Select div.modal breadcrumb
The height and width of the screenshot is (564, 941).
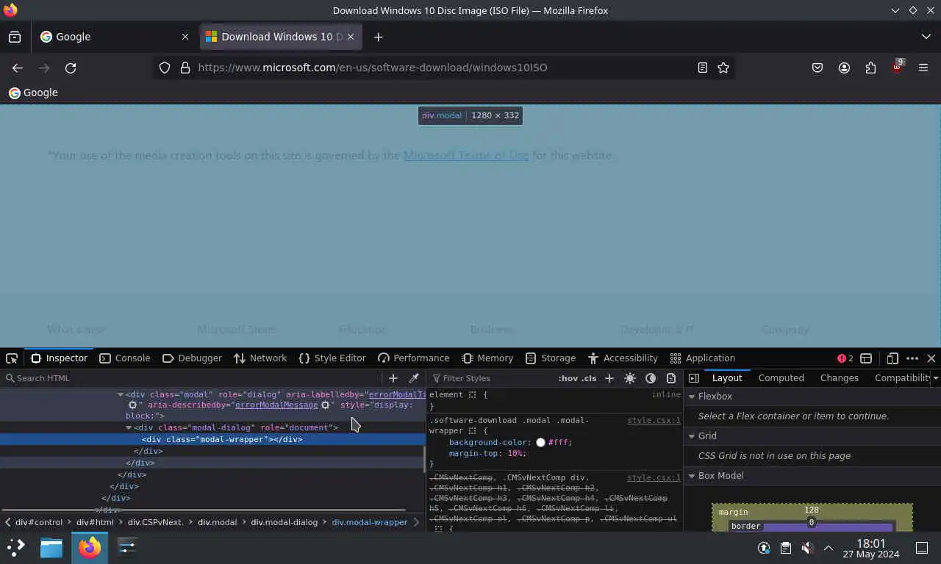(x=217, y=522)
